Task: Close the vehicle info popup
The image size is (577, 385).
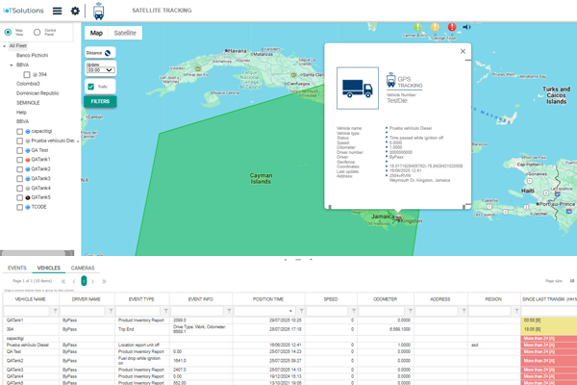Action: tap(463, 51)
